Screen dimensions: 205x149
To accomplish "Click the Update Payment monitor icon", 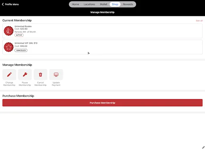I will pos(56,75).
